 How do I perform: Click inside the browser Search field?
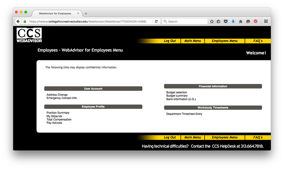pos(186,22)
